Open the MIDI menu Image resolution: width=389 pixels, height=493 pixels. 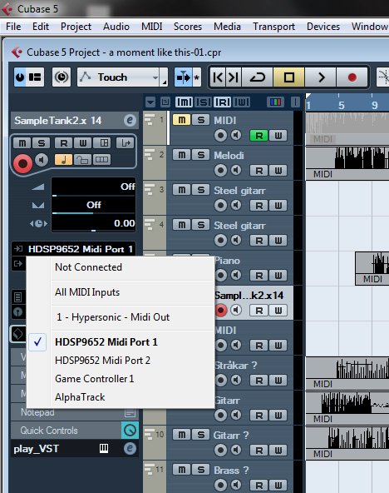pyautogui.click(x=152, y=27)
